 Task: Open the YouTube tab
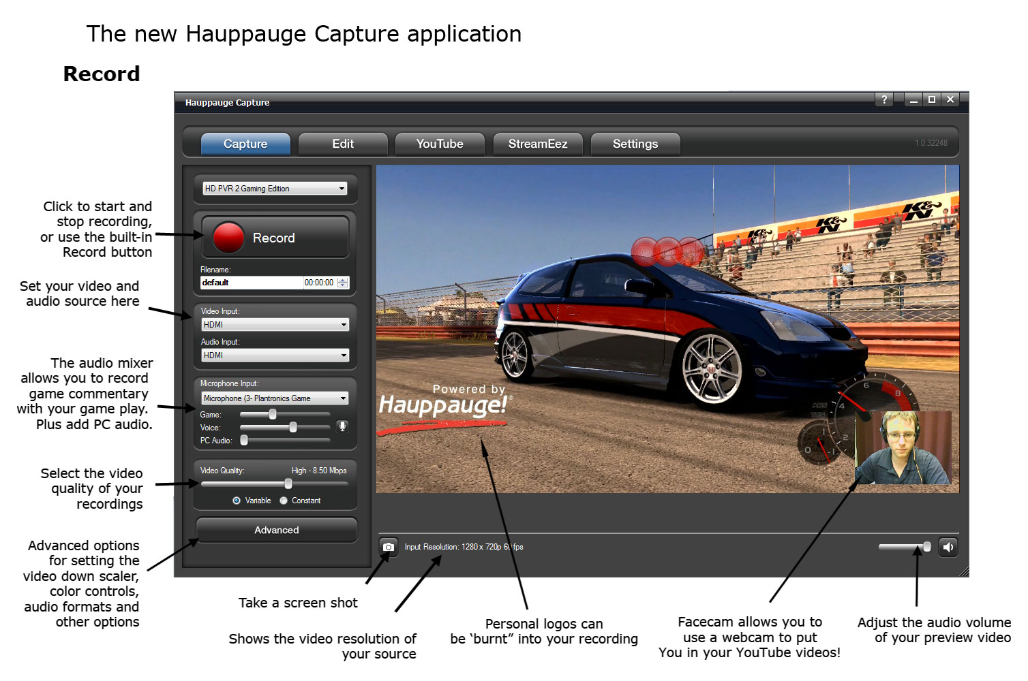(x=440, y=144)
